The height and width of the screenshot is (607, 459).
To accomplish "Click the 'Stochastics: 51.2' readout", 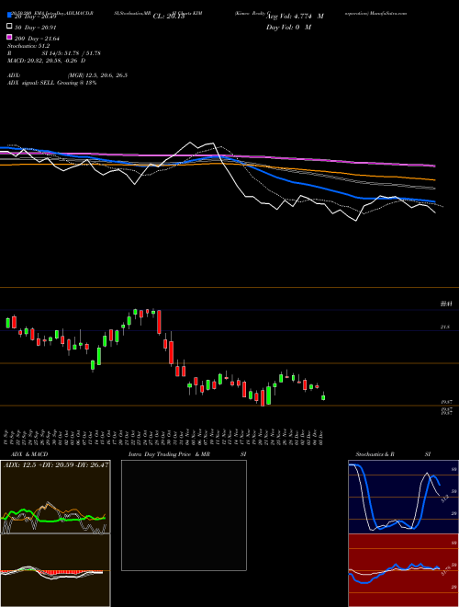I will 28,46.
